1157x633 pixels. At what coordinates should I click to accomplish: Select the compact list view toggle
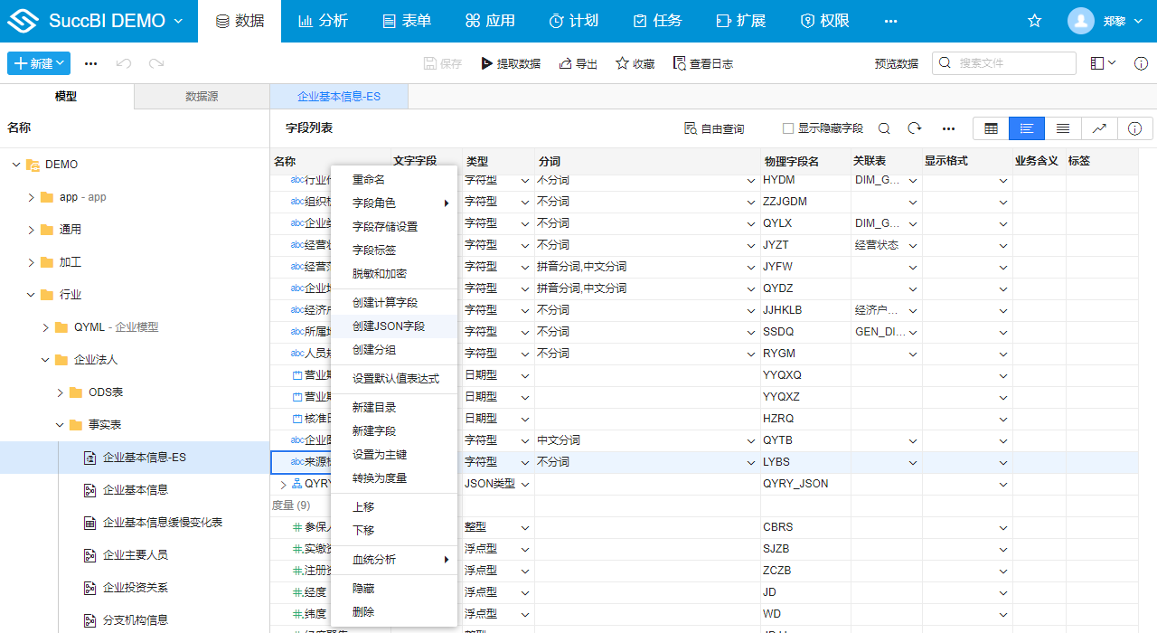1062,128
